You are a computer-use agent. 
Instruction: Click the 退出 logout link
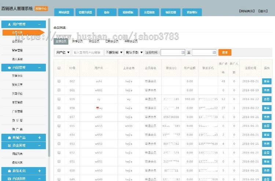263,11
